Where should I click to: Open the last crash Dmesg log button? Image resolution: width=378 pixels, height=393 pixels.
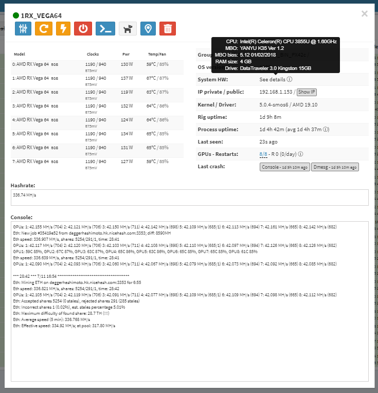335,167
